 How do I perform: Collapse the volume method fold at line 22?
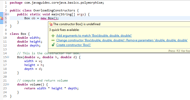pos(8,84)
